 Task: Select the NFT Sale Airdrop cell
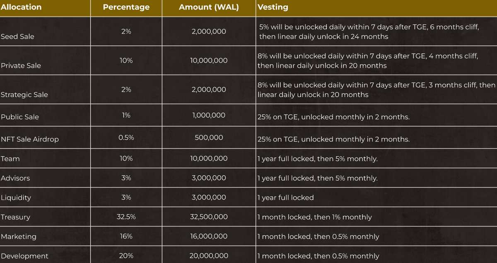click(x=30, y=139)
